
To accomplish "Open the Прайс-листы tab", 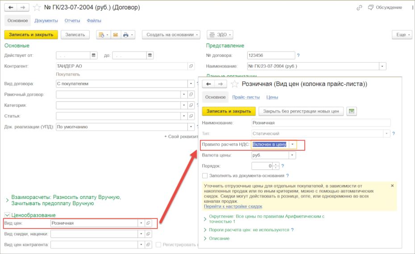I will [x=246, y=97].
